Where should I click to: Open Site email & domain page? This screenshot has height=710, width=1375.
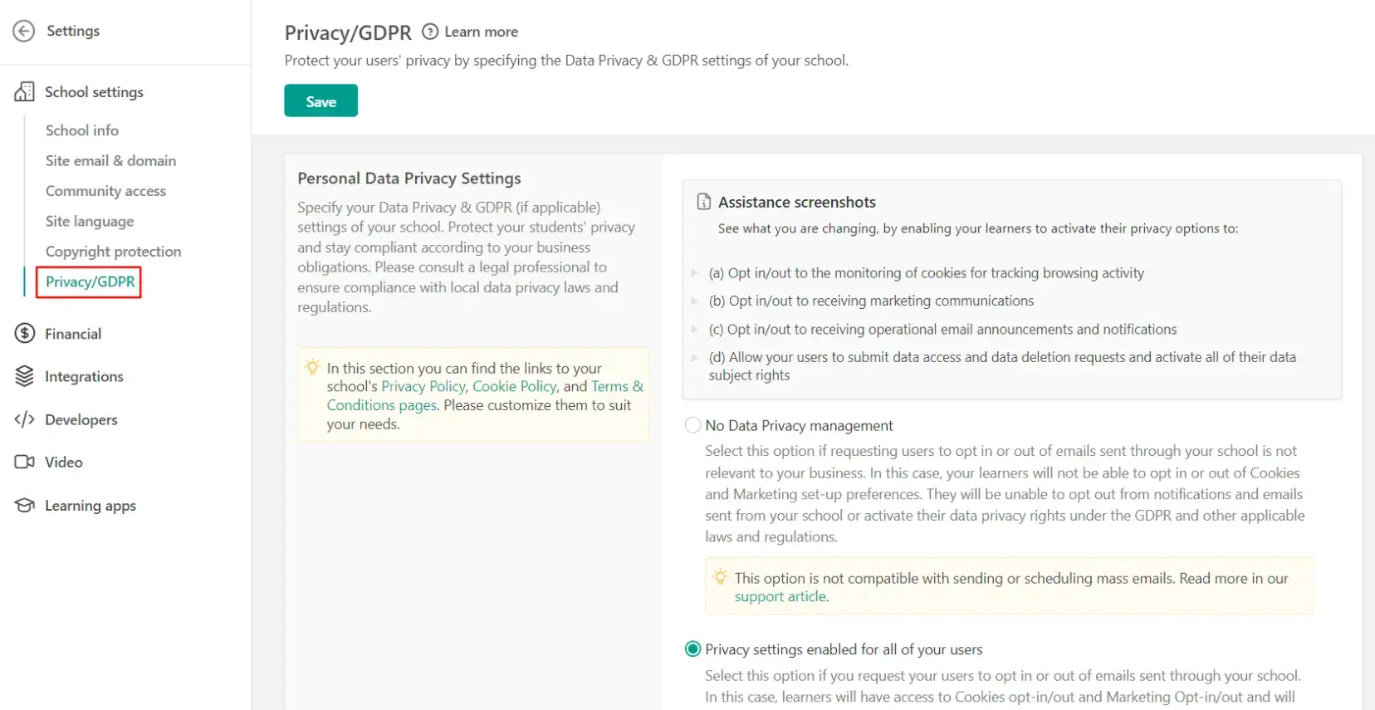tap(110, 160)
